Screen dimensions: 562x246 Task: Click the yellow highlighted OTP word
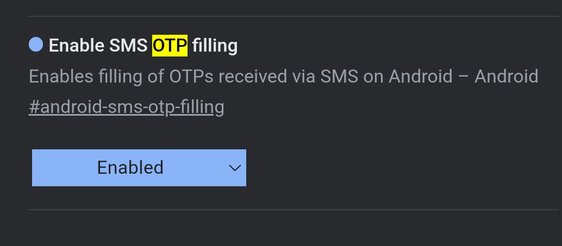pyautogui.click(x=170, y=46)
